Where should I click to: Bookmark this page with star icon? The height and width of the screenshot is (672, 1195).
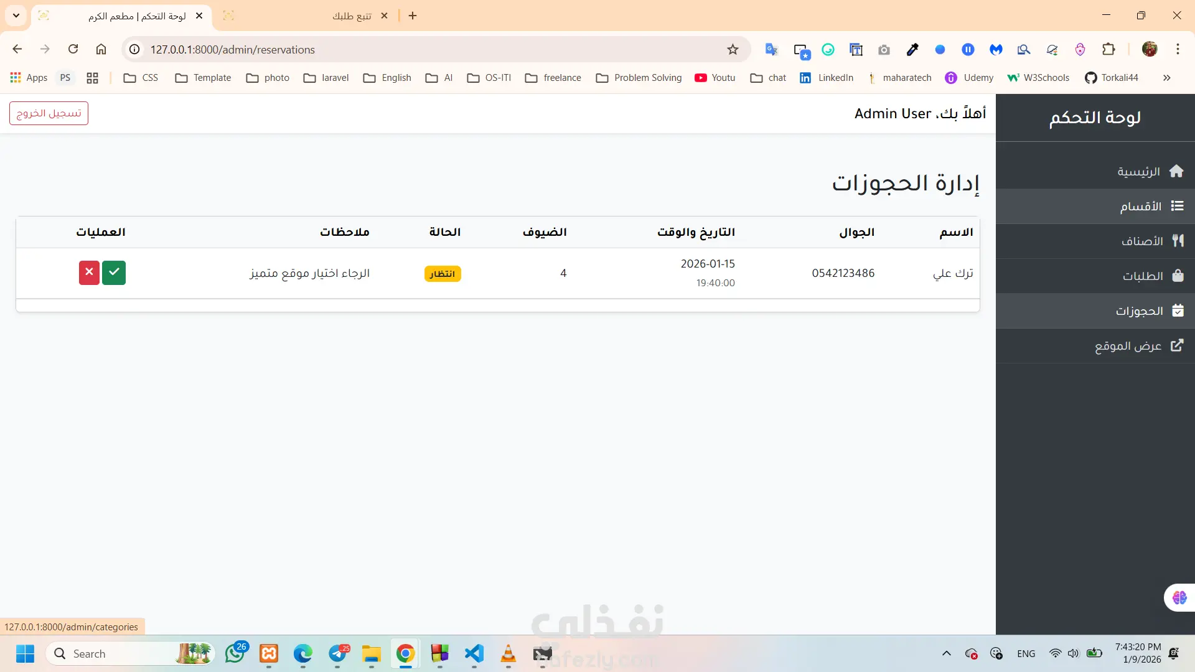(x=733, y=50)
